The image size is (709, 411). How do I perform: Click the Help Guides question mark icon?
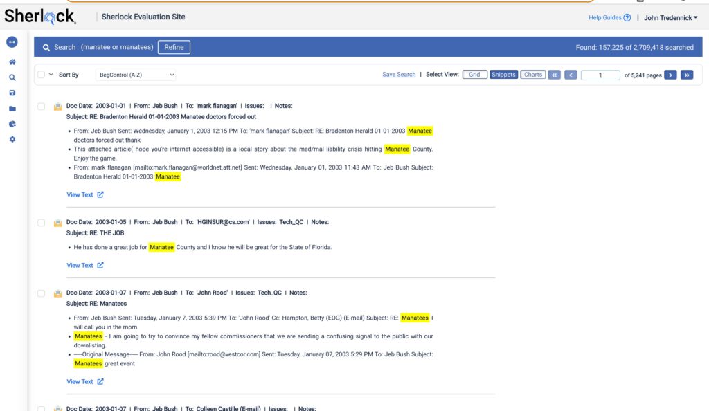tap(627, 18)
